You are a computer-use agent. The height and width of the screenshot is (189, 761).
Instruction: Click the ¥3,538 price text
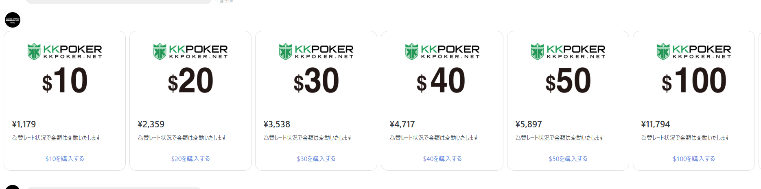point(277,124)
